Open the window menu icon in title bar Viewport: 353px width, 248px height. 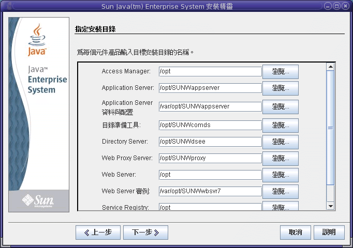[9, 6]
